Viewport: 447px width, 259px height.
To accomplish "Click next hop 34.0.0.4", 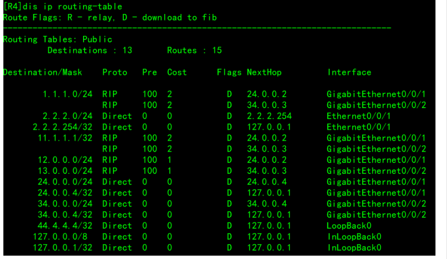I will [x=267, y=204].
